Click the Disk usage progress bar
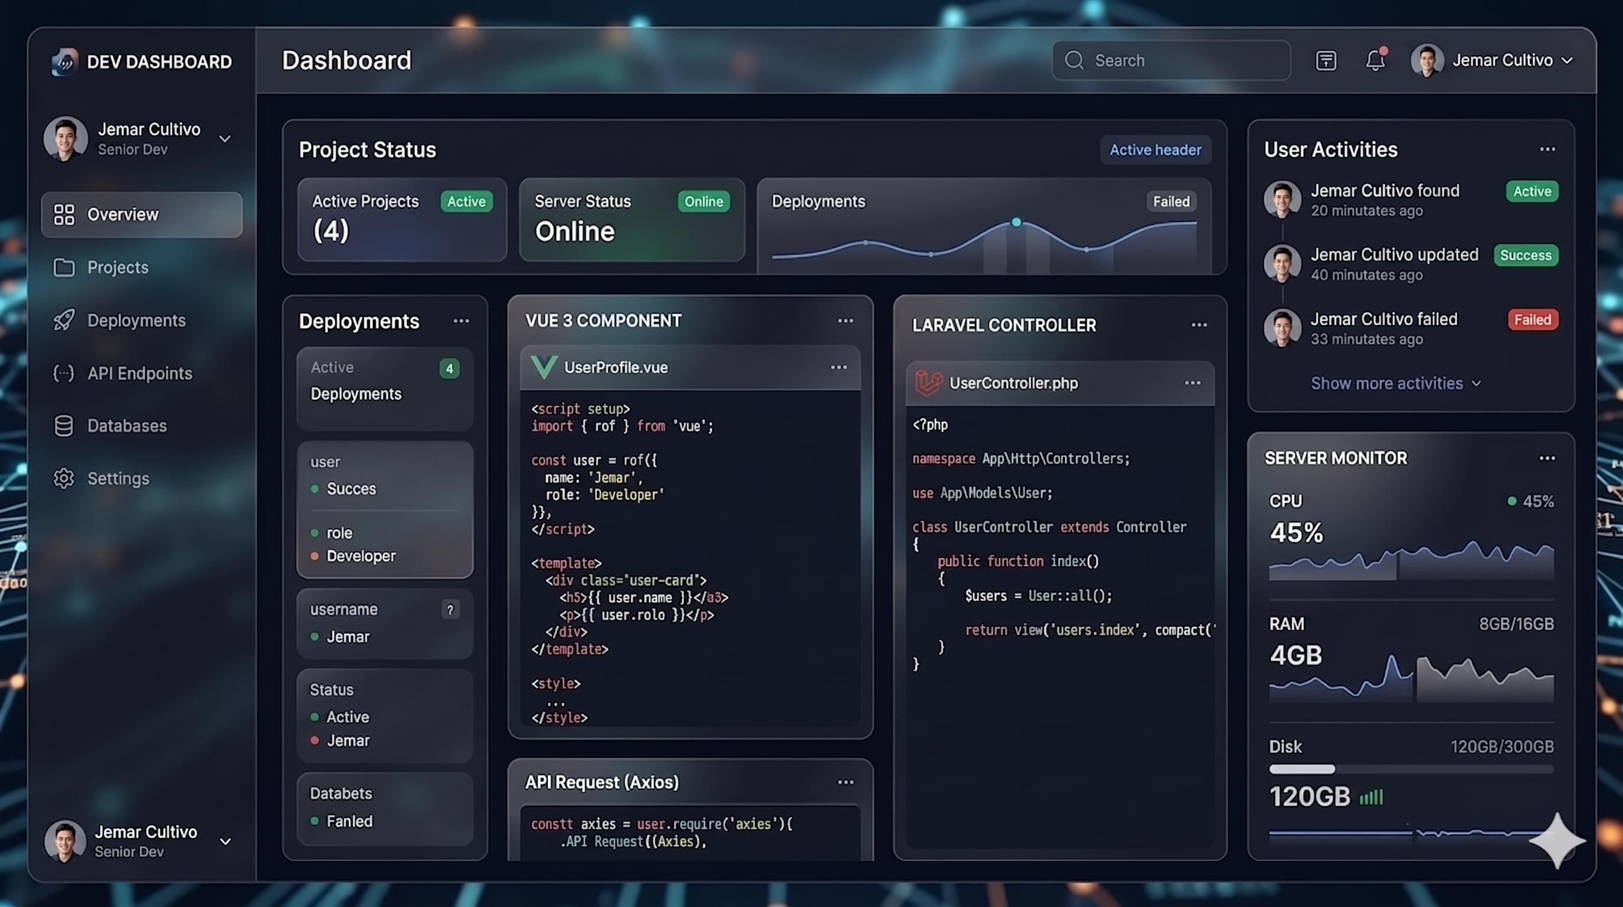 coord(1411,769)
